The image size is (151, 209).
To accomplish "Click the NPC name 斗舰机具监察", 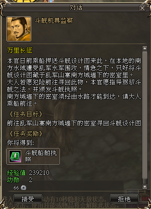I will (54, 21).
